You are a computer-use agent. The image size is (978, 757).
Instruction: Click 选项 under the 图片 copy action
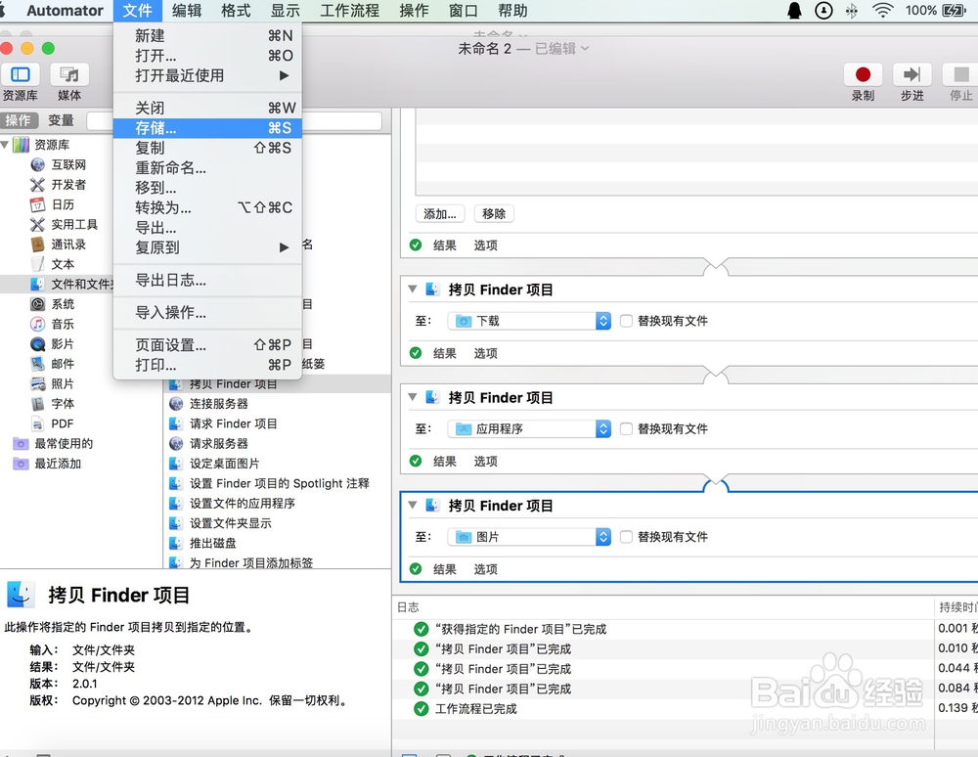[485, 569]
